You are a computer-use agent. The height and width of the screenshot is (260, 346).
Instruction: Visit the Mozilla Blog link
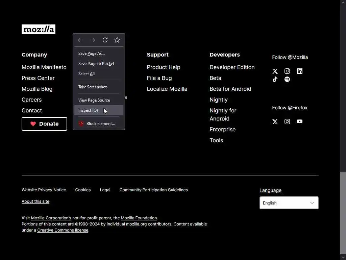(37, 89)
